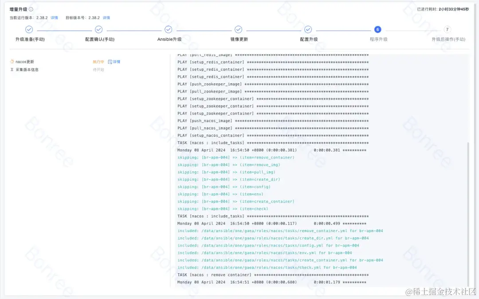This screenshot has width=479, height=299.
Task: Click the 执行中 status of nacos更新
Action: point(98,62)
